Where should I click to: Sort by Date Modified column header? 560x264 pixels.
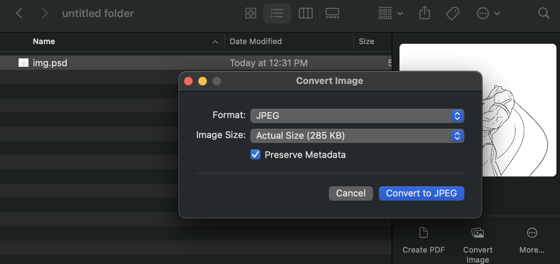tap(256, 42)
